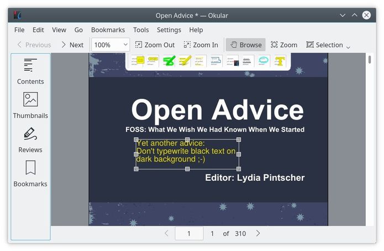
Task: Maximize the Okular window
Action: 354,15
